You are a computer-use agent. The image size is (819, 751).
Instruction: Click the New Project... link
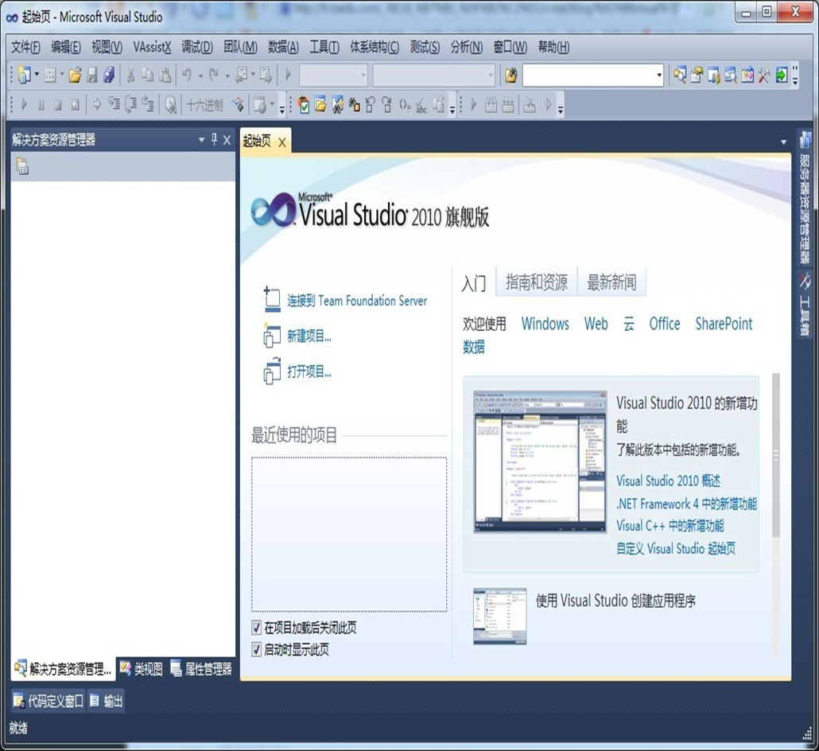[x=309, y=336]
